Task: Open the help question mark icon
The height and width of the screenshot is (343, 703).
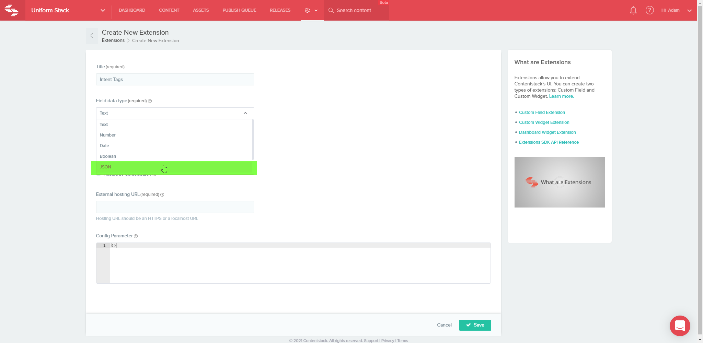Action: coord(649,10)
